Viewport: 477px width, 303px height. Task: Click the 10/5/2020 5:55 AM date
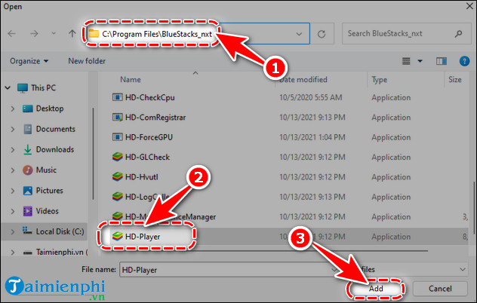coord(311,97)
